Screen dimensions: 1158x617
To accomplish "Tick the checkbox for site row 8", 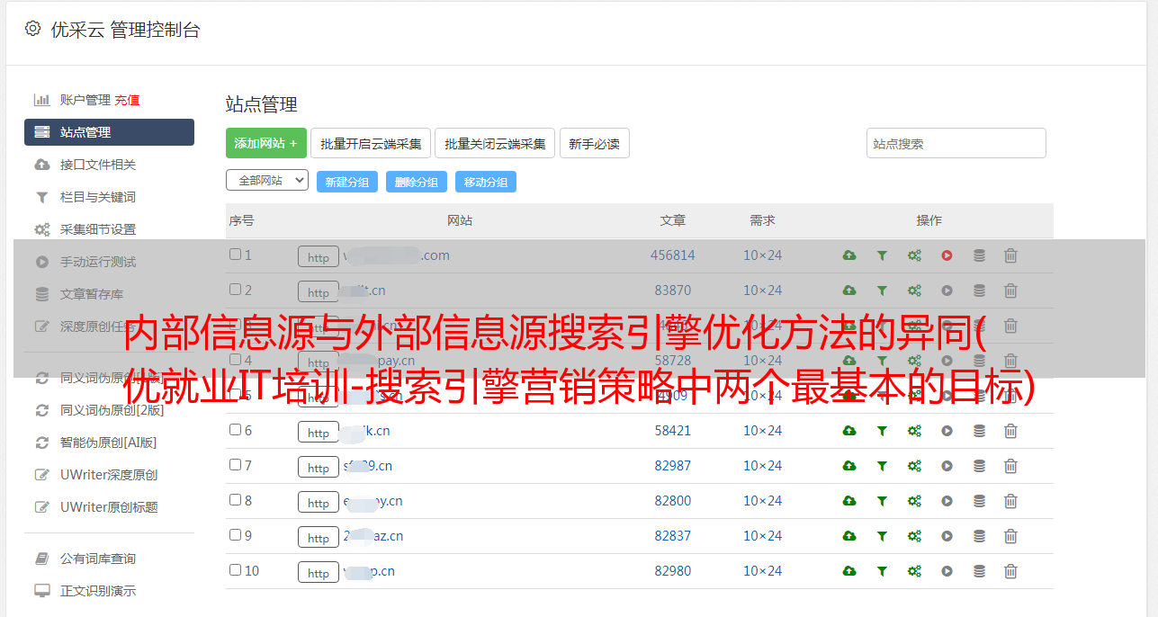I will click(235, 500).
